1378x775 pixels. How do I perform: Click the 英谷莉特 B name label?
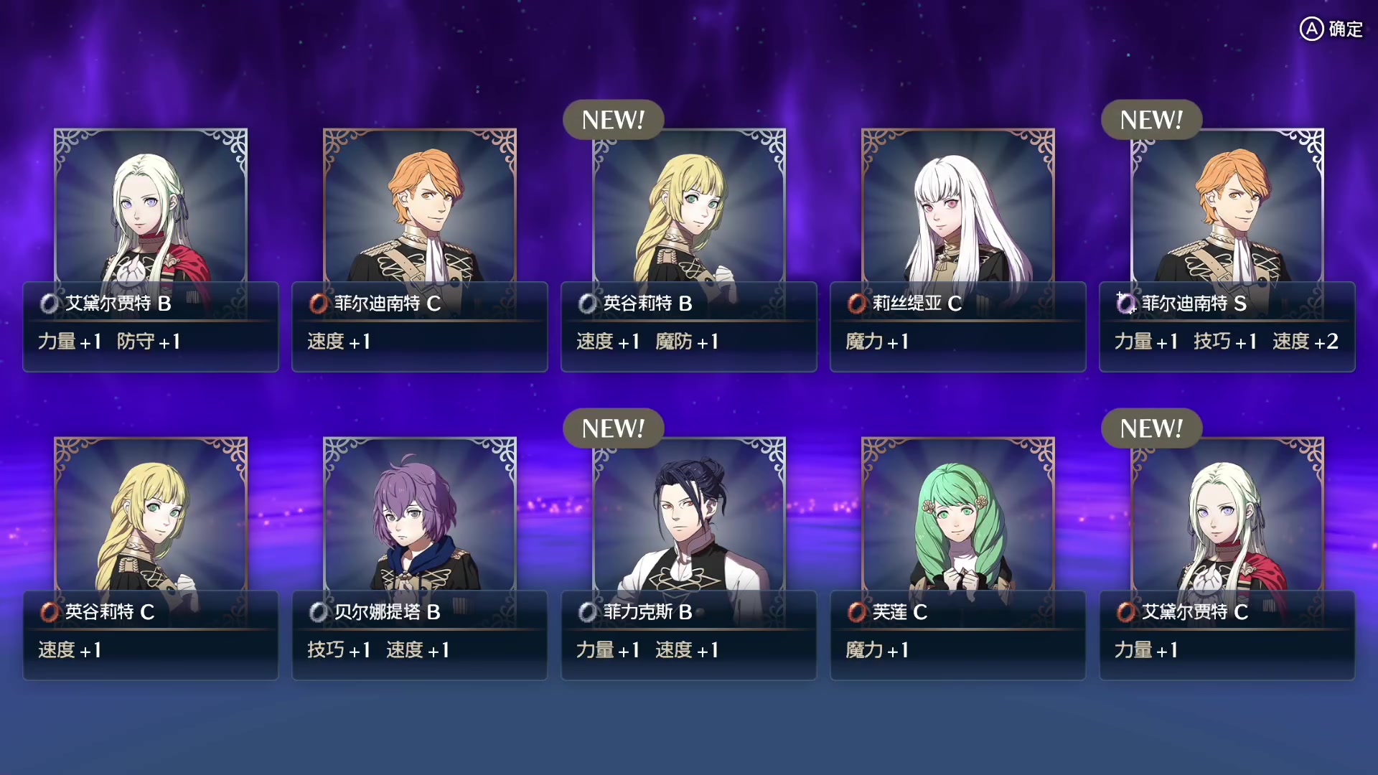click(647, 304)
